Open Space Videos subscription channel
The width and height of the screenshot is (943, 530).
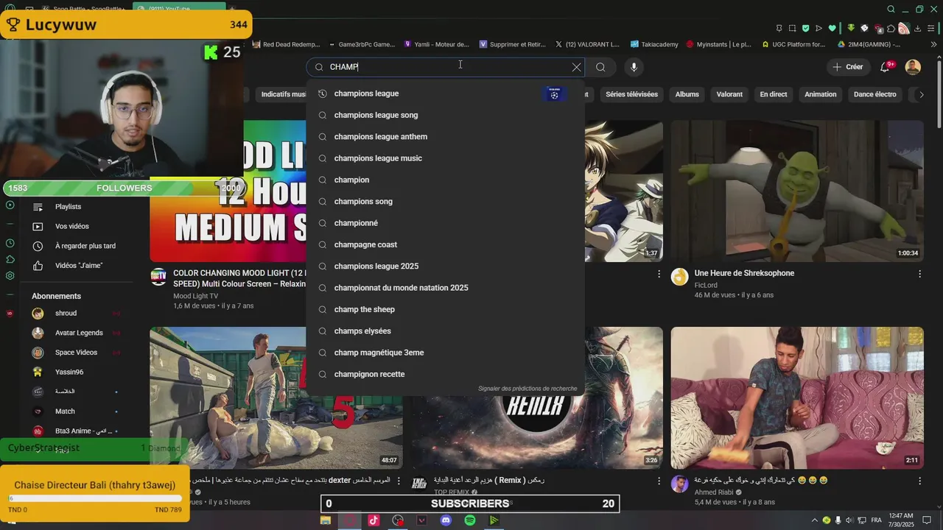[x=77, y=353]
